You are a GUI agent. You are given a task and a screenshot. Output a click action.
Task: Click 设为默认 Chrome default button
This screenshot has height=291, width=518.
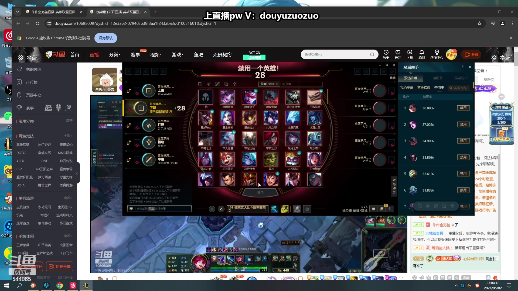[x=105, y=38]
